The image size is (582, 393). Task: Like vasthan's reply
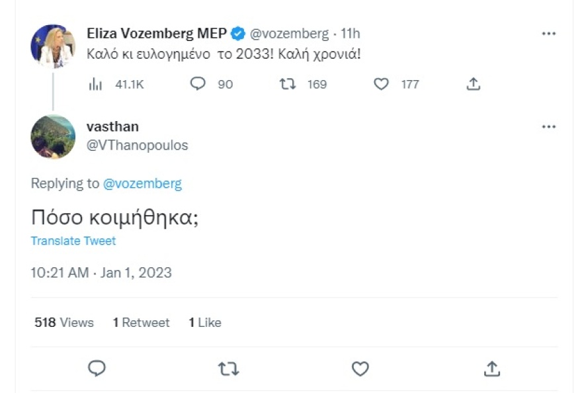click(x=360, y=368)
